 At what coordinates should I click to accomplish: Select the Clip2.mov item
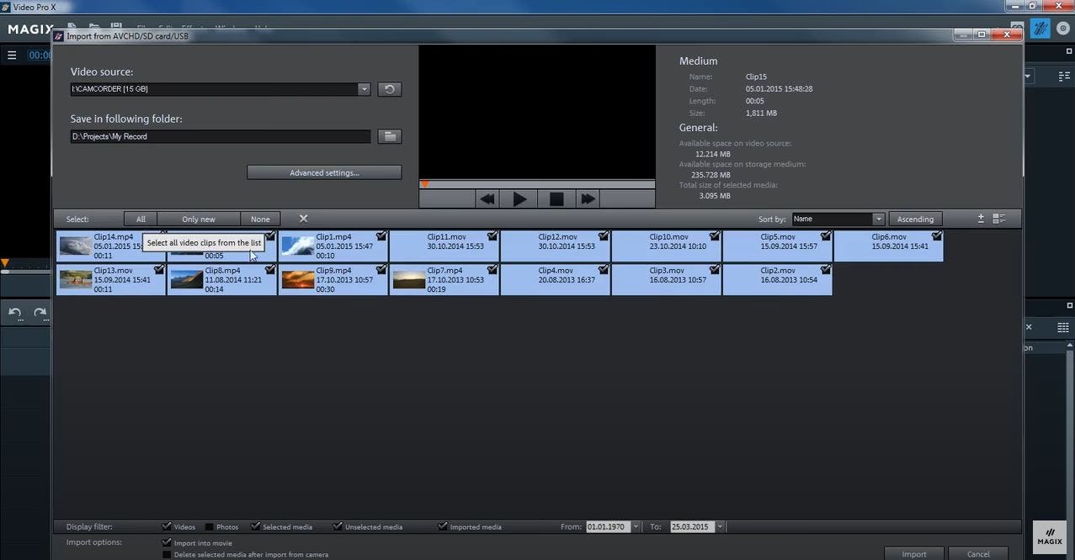pos(778,279)
